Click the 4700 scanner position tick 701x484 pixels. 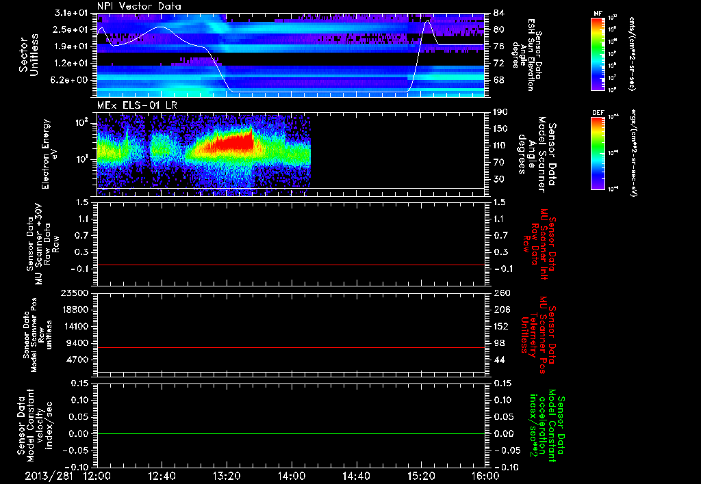[x=77, y=360]
